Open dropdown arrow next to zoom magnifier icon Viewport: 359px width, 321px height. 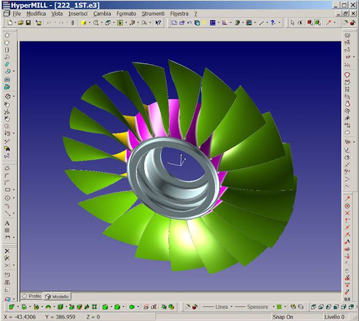tap(102, 22)
